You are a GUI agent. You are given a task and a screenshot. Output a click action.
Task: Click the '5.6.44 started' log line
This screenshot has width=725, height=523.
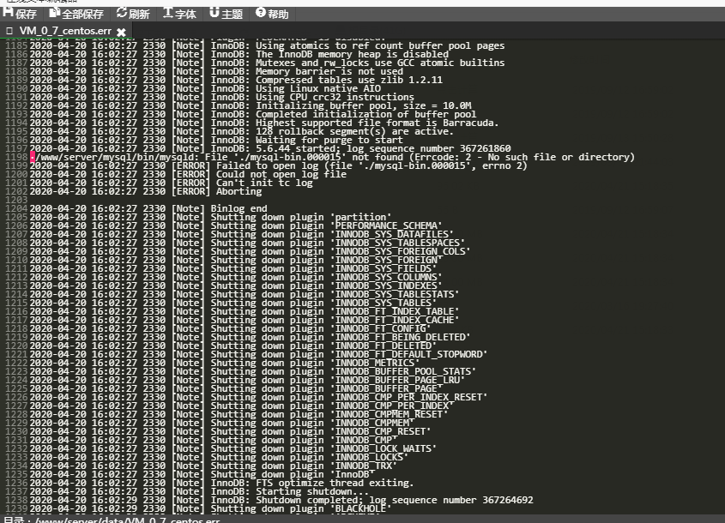[270, 149]
